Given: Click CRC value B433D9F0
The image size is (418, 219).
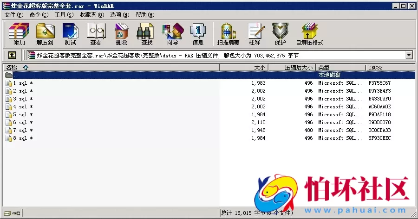Looking at the screenshot, I should 379,99.
